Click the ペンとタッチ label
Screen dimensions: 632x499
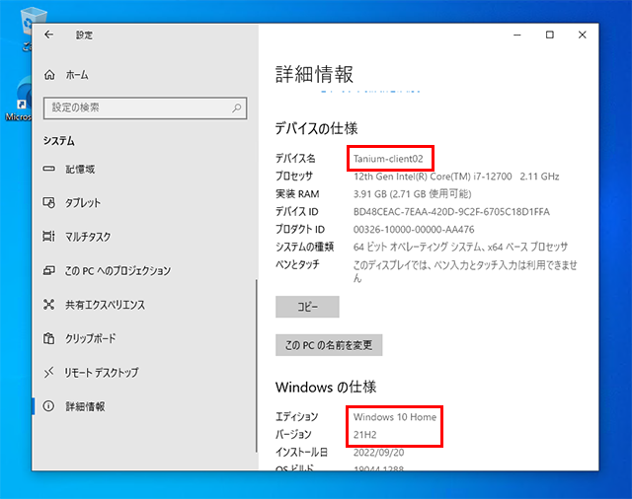(297, 264)
